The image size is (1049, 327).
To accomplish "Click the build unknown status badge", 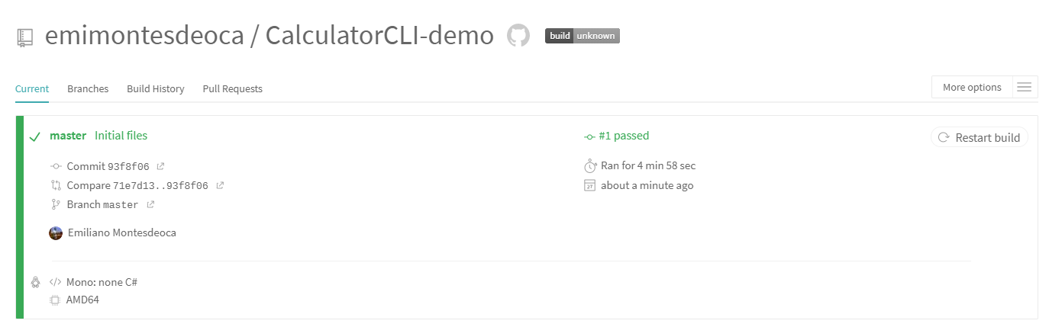I will pyautogui.click(x=582, y=36).
